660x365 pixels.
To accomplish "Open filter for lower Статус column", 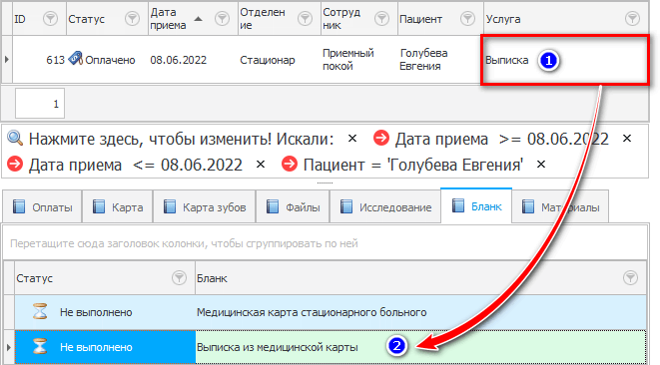I will 179,277.
